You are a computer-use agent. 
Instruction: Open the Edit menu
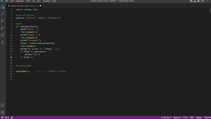[12, 1]
